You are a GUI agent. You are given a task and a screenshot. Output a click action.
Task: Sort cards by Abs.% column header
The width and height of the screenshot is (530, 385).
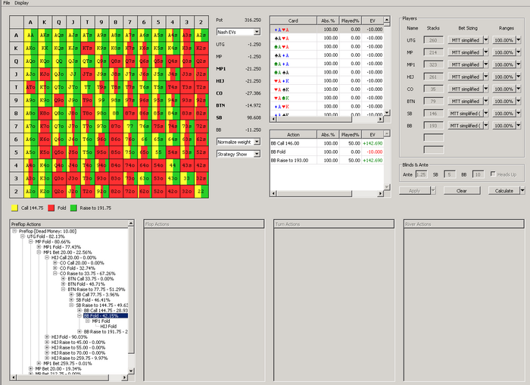coord(328,20)
